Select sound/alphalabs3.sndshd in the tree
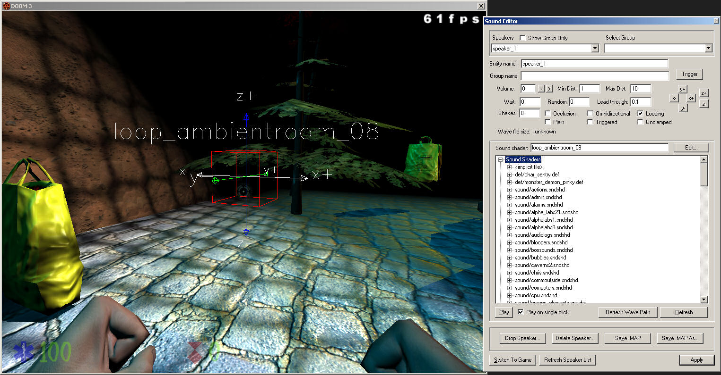Screen dimensions: 721x375 coord(544,227)
